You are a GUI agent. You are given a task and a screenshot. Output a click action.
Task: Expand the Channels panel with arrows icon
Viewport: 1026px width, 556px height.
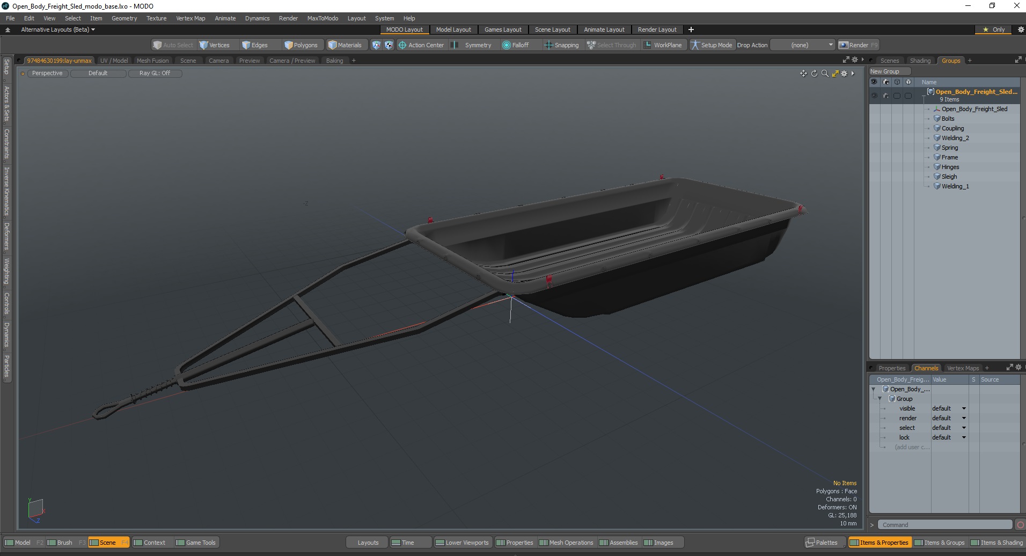click(x=1009, y=368)
